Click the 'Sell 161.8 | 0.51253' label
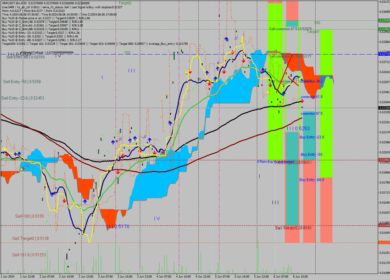Screen dimensions: 390x280 click(29, 255)
